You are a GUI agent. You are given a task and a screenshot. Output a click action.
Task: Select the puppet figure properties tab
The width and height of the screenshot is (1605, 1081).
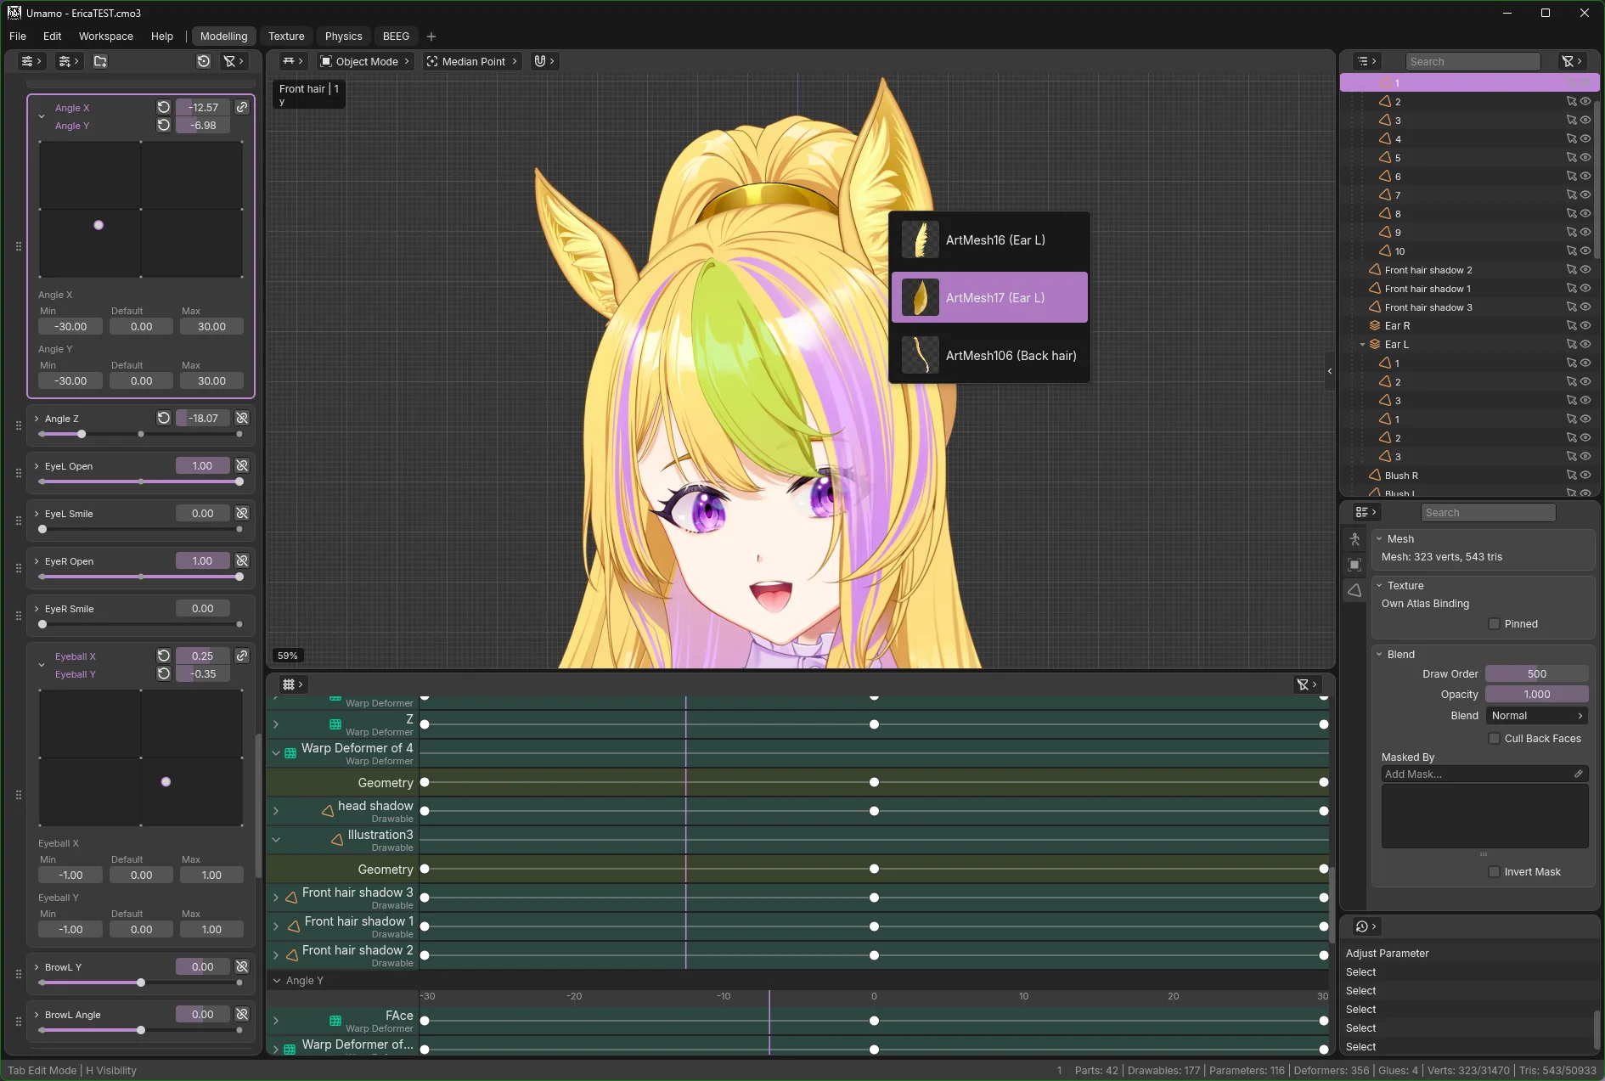1354,539
